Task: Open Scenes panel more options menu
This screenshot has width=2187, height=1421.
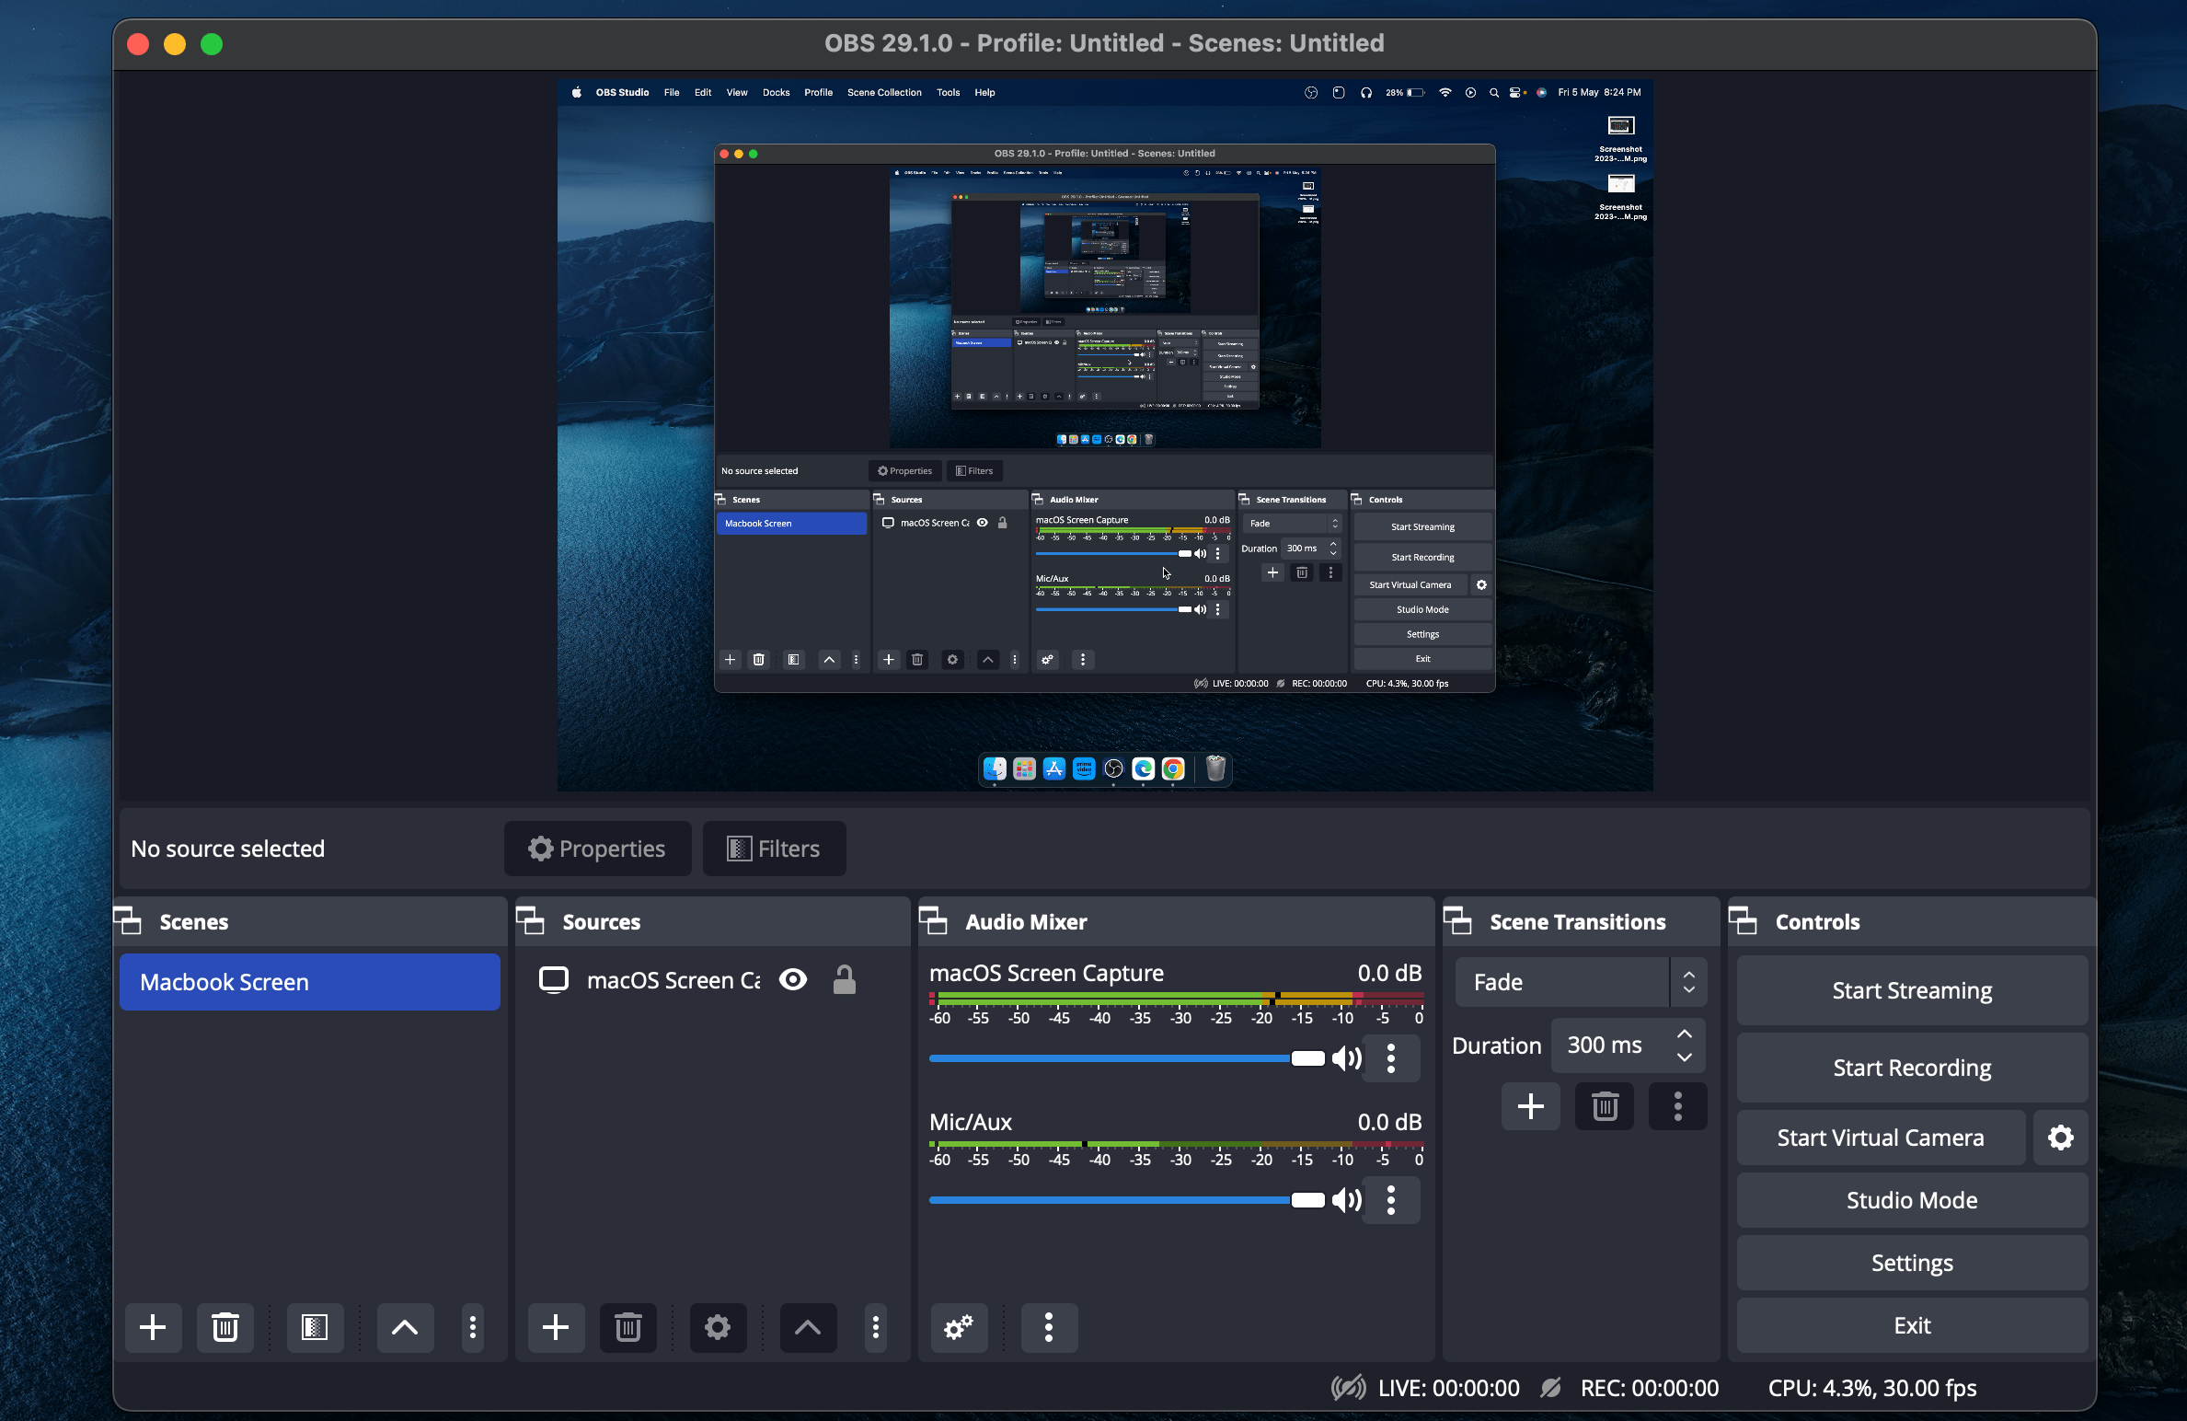Action: pyautogui.click(x=473, y=1327)
